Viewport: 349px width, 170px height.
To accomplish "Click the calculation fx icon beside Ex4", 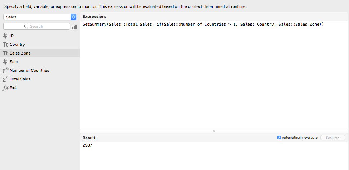I will [x=5, y=88].
